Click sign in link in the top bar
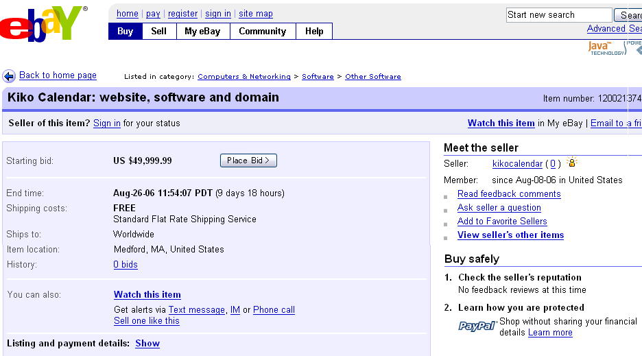Viewport: 642px width, 356px height. [x=218, y=14]
